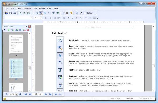
Task: Select the Text tool in the top toolbar
Action: point(53,13)
